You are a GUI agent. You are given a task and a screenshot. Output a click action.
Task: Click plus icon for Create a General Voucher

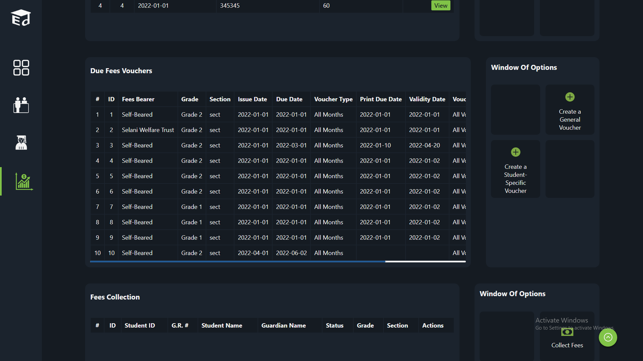570,97
